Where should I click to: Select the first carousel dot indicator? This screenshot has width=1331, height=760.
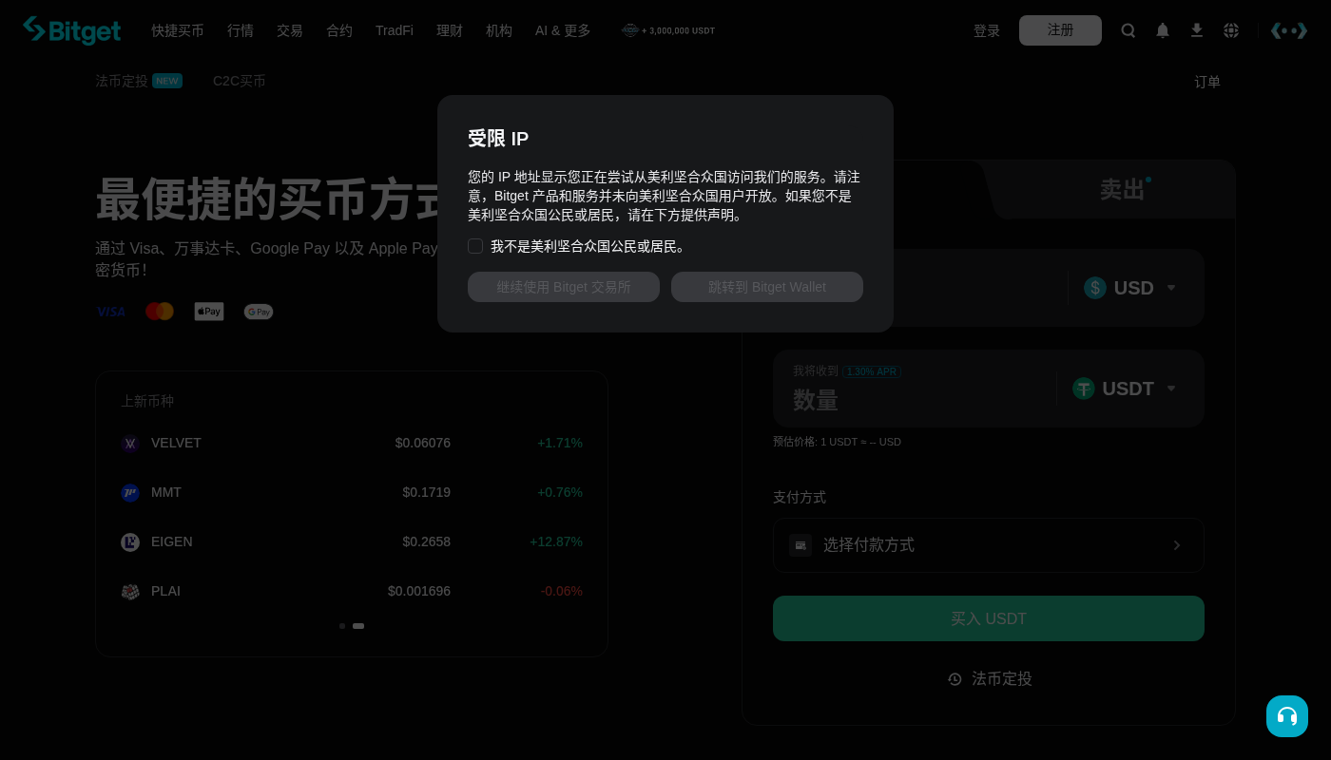342,626
